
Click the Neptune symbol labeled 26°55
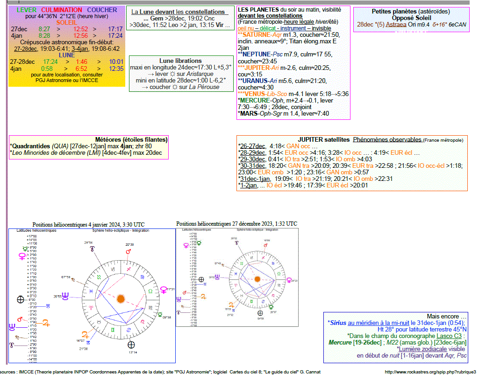pos(65,296)
